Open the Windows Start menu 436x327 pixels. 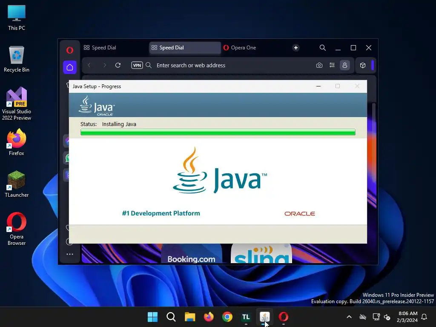(x=152, y=317)
